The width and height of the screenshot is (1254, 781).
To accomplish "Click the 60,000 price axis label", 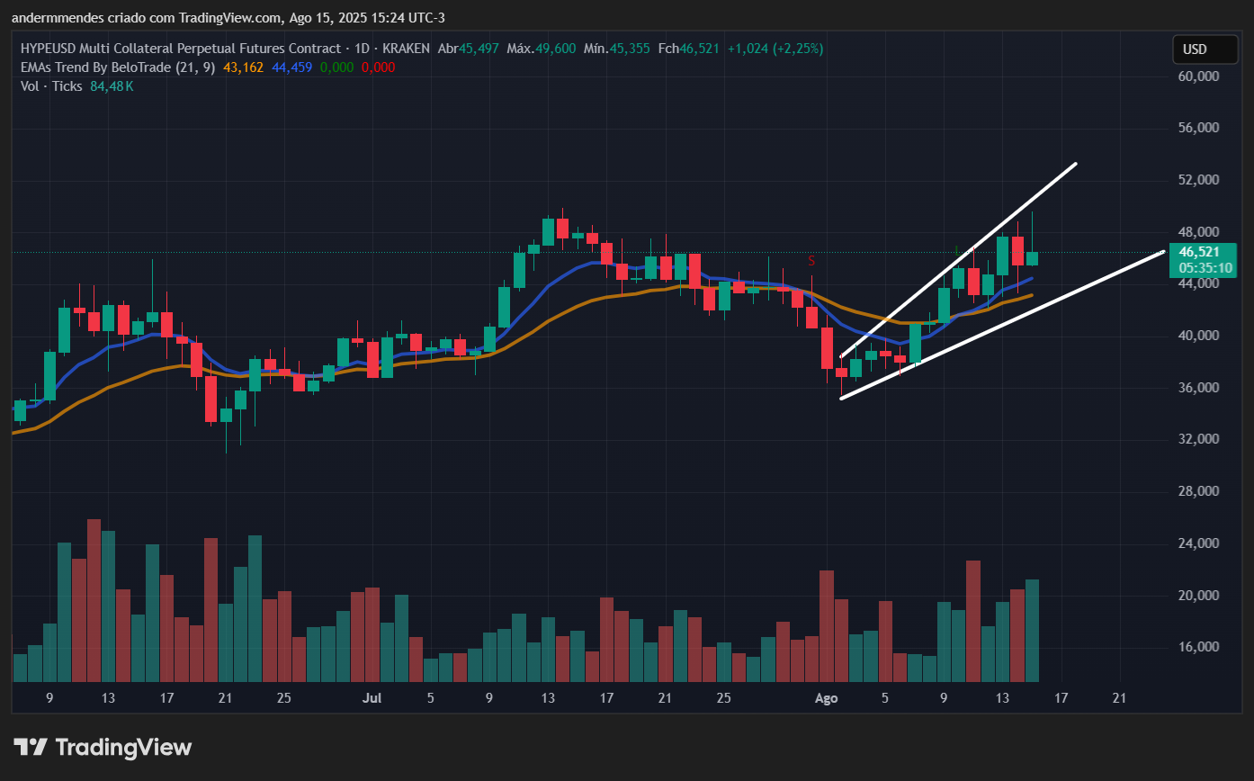I will click(1199, 76).
